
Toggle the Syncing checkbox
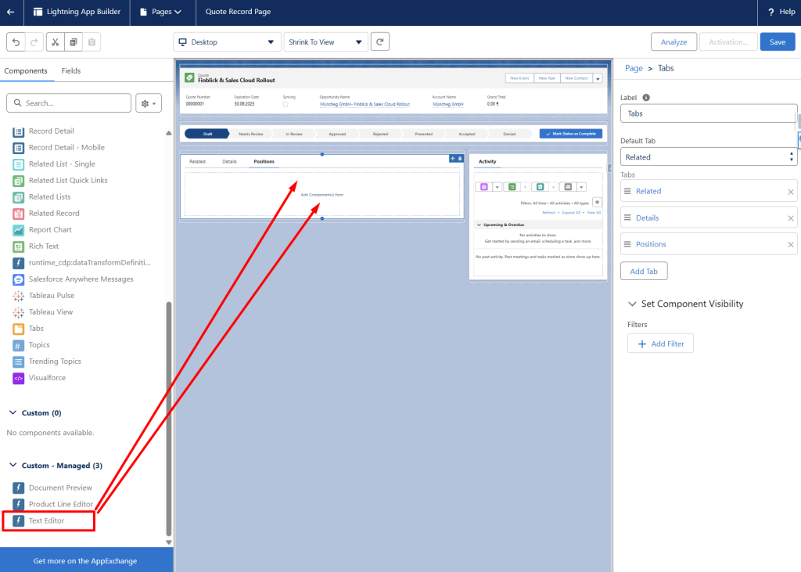pyautogui.click(x=286, y=104)
